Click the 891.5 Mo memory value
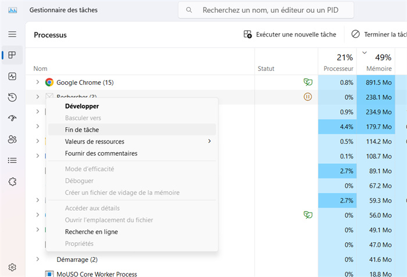 pyautogui.click(x=379, y=82)
